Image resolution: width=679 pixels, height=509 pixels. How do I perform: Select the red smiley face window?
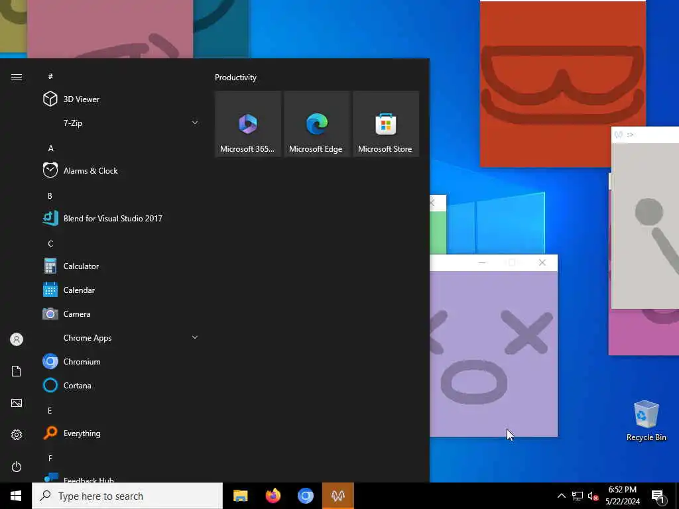562,84
